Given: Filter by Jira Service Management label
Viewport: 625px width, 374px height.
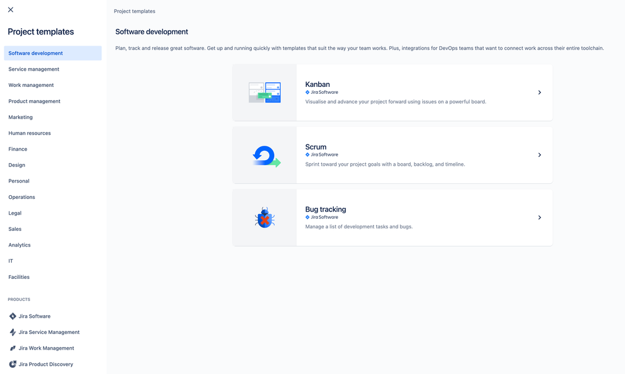Looking at the screenshot, I should 49,332.
